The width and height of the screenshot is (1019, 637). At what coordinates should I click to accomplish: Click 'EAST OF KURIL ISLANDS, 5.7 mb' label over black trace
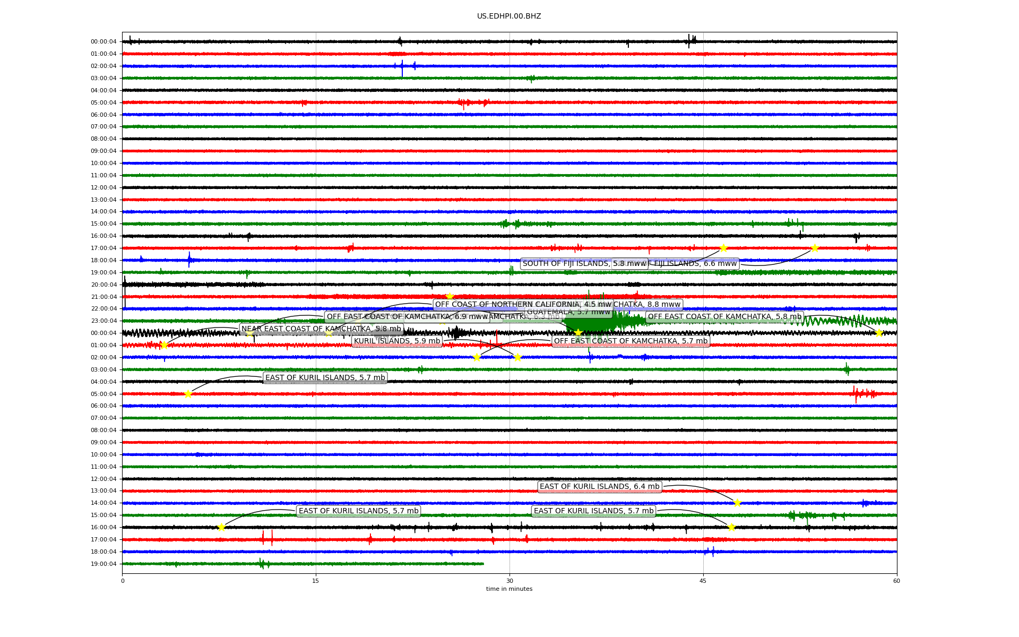tap(325, 378)
